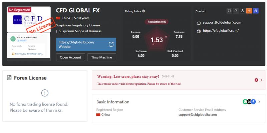Click the red badge with number 2

click(x=256, y=80)
